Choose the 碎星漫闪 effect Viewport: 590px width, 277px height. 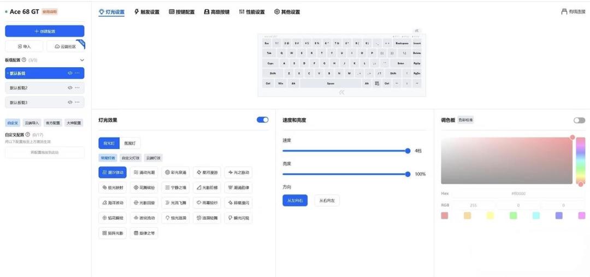point(239,203)
